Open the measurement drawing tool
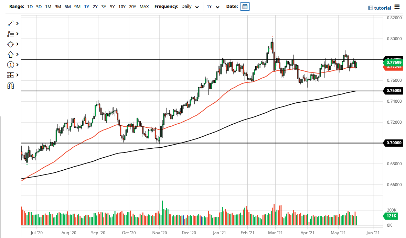406x238 pixels. [10, 75]
